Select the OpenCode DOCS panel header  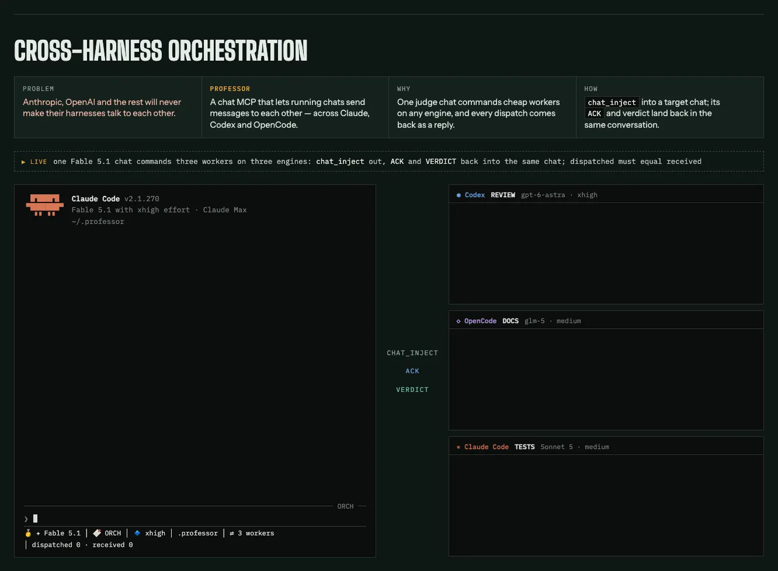click(606, 321)
